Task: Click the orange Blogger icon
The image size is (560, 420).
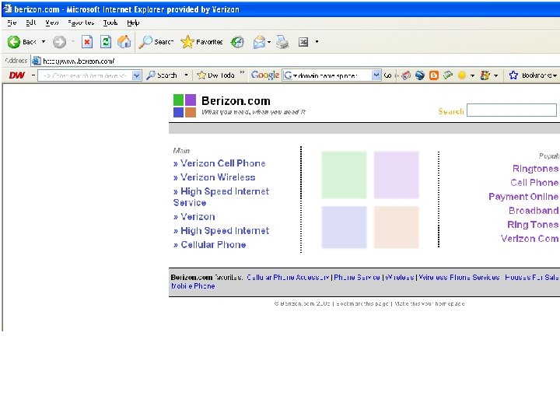Action: tap(433, 75)
